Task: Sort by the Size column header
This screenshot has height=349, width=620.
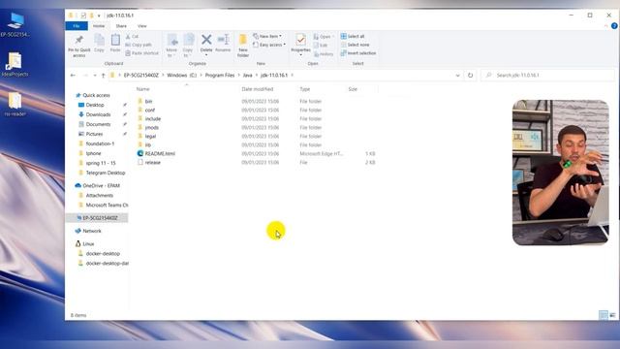Action: click(353, 89)
